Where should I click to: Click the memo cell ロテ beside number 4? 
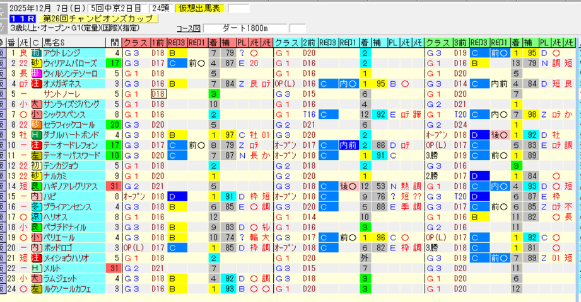[x=24, y=84]
